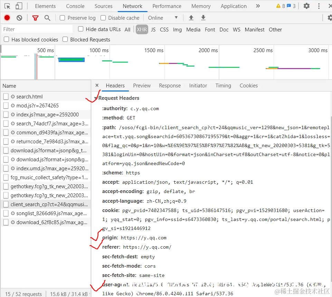Toggle the XHR filter
This screenshot has width=332, height=297.
142,29
